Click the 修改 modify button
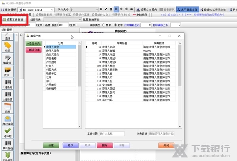Screen dimensions: 237x161 click(x=71, y=145)
